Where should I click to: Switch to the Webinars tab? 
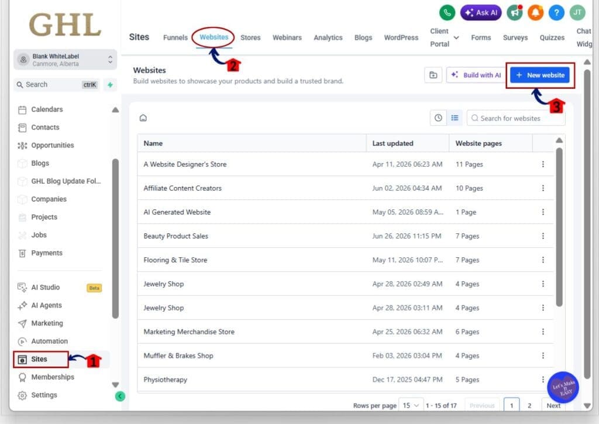pos(287,37)
